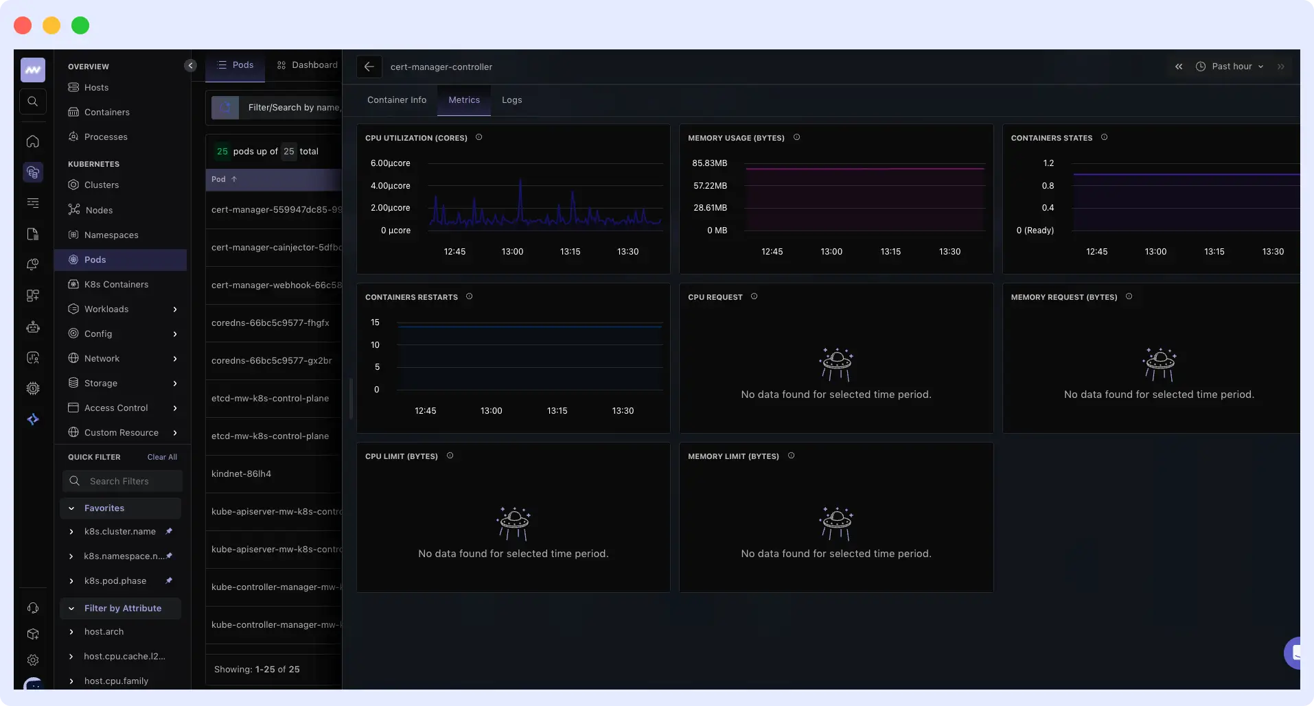Click the filter icon beside Filter/Search box
This screenshot has width=1314, height=706.
pos(225,107)
